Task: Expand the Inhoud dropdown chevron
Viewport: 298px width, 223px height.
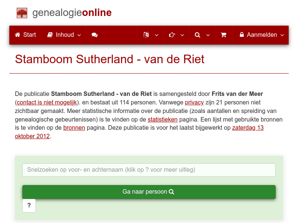Action: tap(79, 35)
